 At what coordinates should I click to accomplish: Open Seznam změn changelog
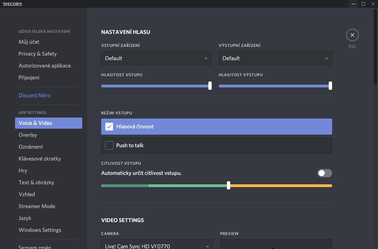35,247
